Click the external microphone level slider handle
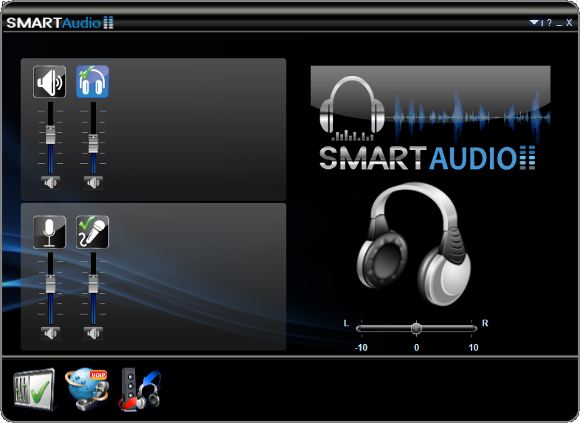The image size is (580, 423). click(x=93, y=284)
